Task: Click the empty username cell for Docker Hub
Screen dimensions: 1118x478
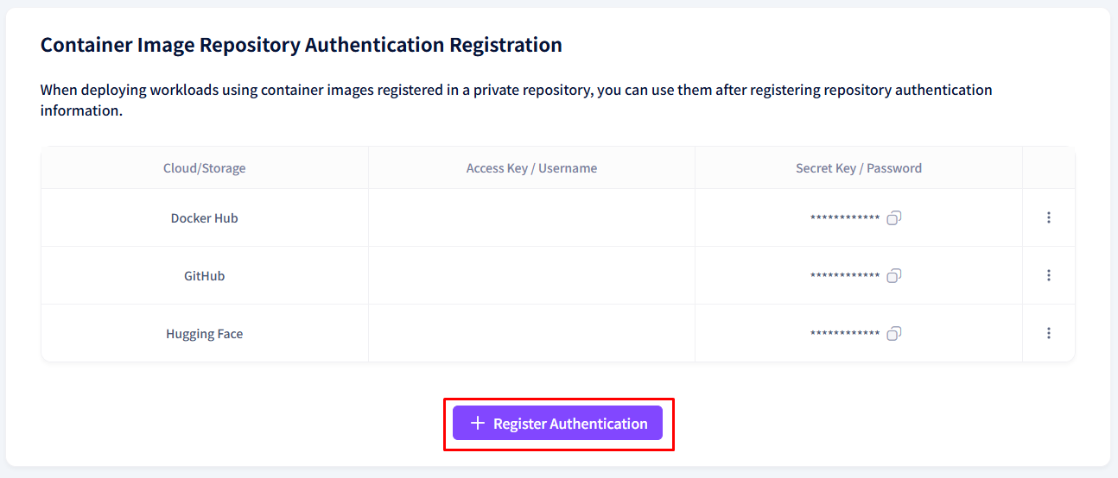Action: click(531, 218)
